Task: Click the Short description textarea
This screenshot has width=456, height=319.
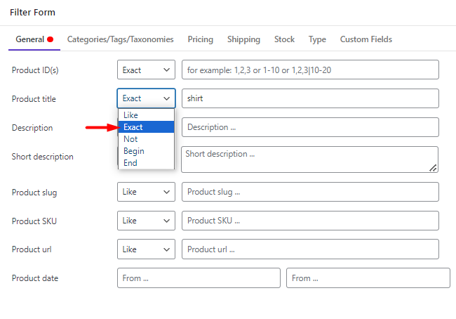Action: tap(309, 159)
